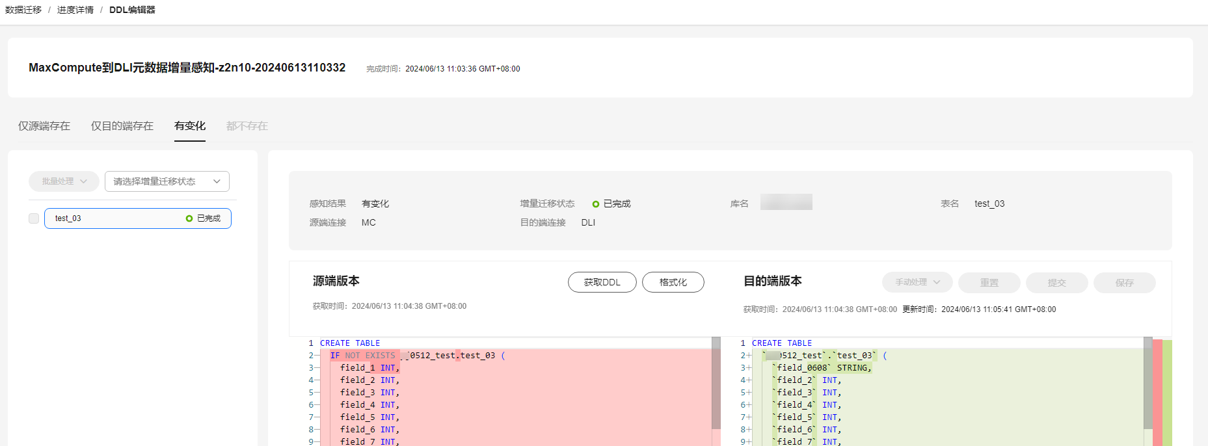Click the source 获取时间 timestamp
The width and height of the screenshot is (1208, 446).
409,306
